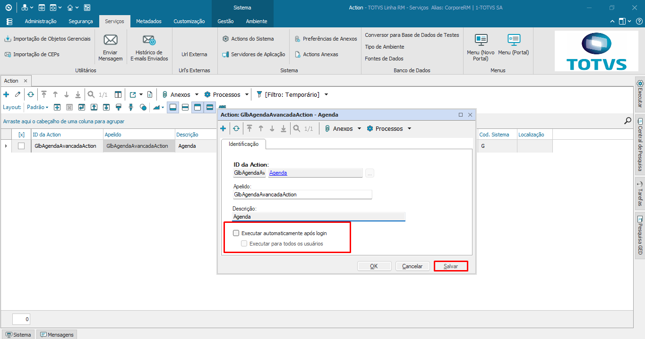Open the Executar side panel tab
This screenshot has width=645, height=339.
click(x=640, y=93)
